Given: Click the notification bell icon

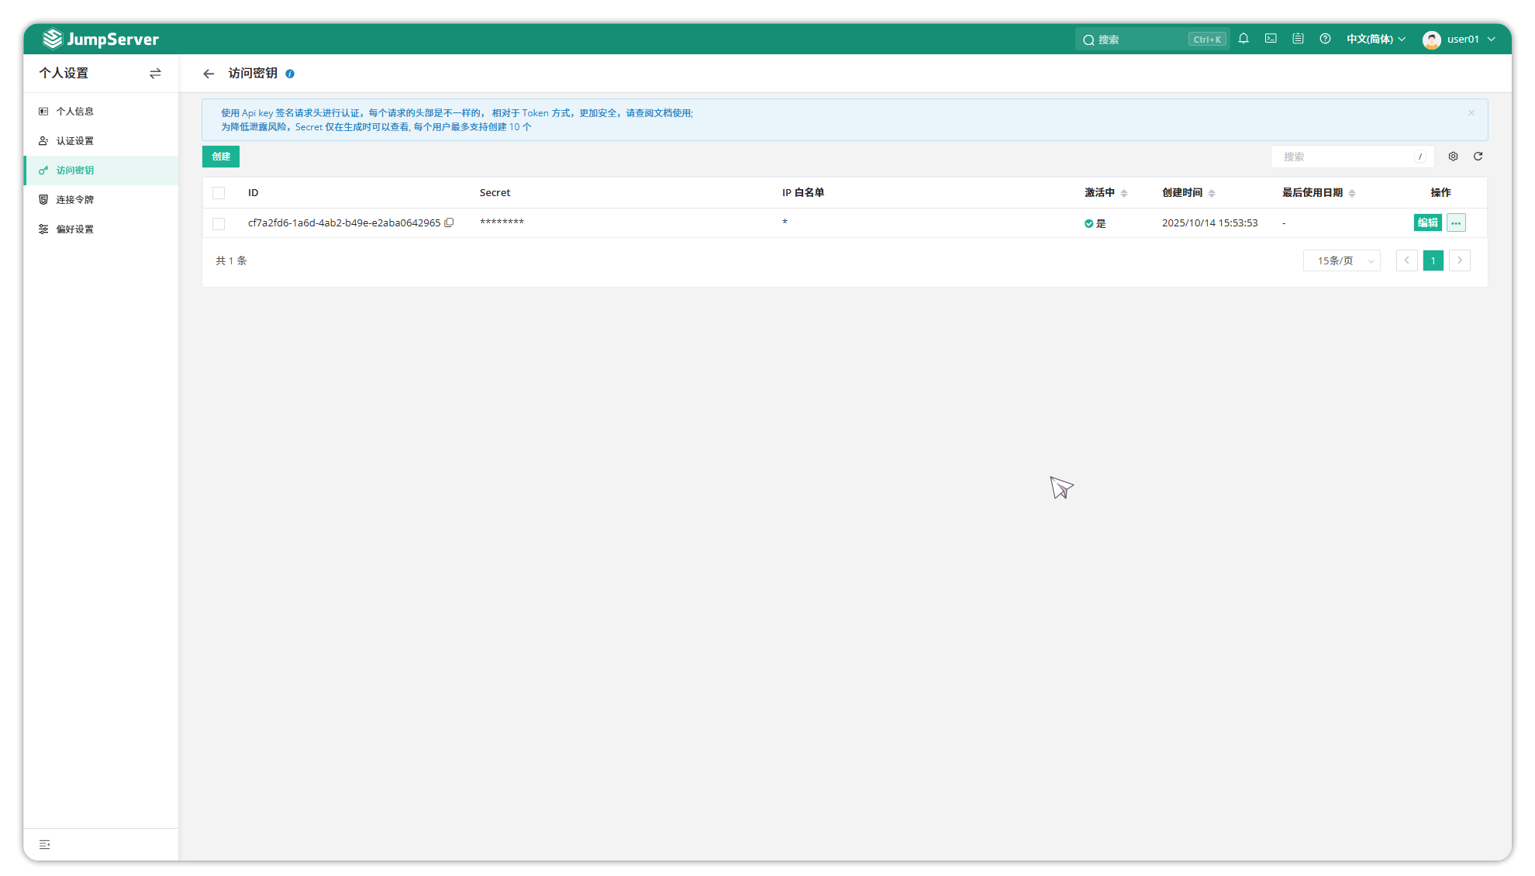Looking at the screenshot, I should (x=1244, y=39).
